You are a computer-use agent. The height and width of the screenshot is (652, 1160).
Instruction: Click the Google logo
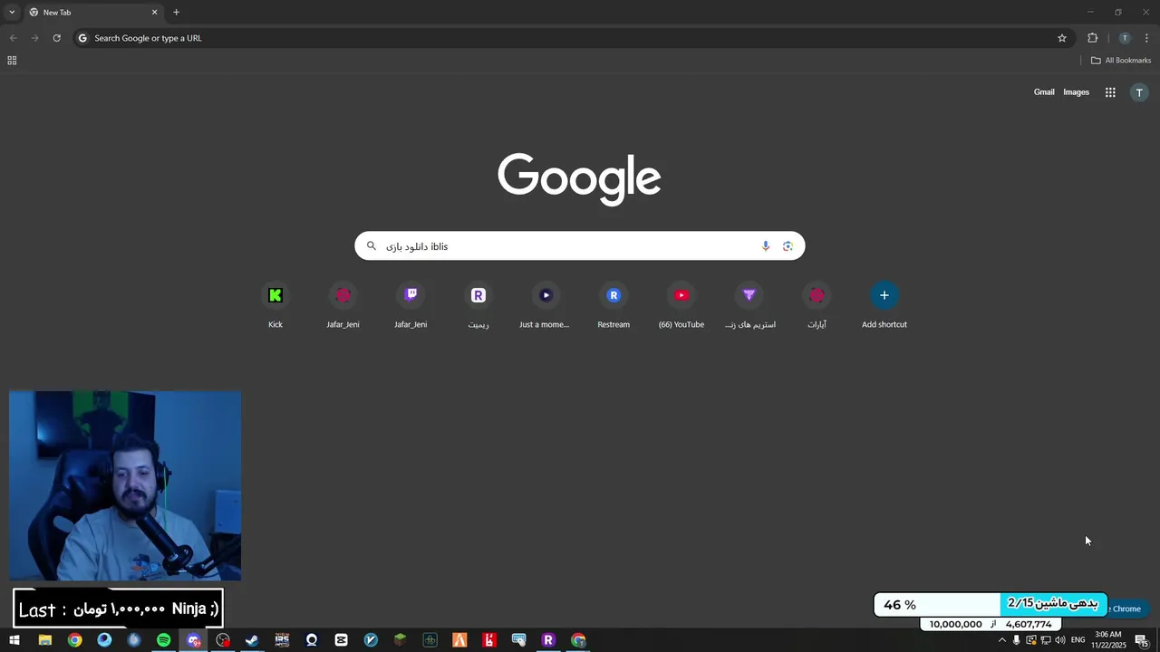click(579, 179)
